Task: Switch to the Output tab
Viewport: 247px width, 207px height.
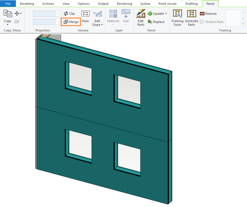Action: pos(103,4)
